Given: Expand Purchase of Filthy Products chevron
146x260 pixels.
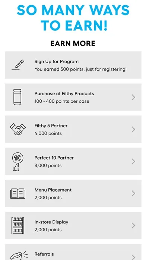Looking at the screenshot, I should pyautogui.click(x=133, y=97).
